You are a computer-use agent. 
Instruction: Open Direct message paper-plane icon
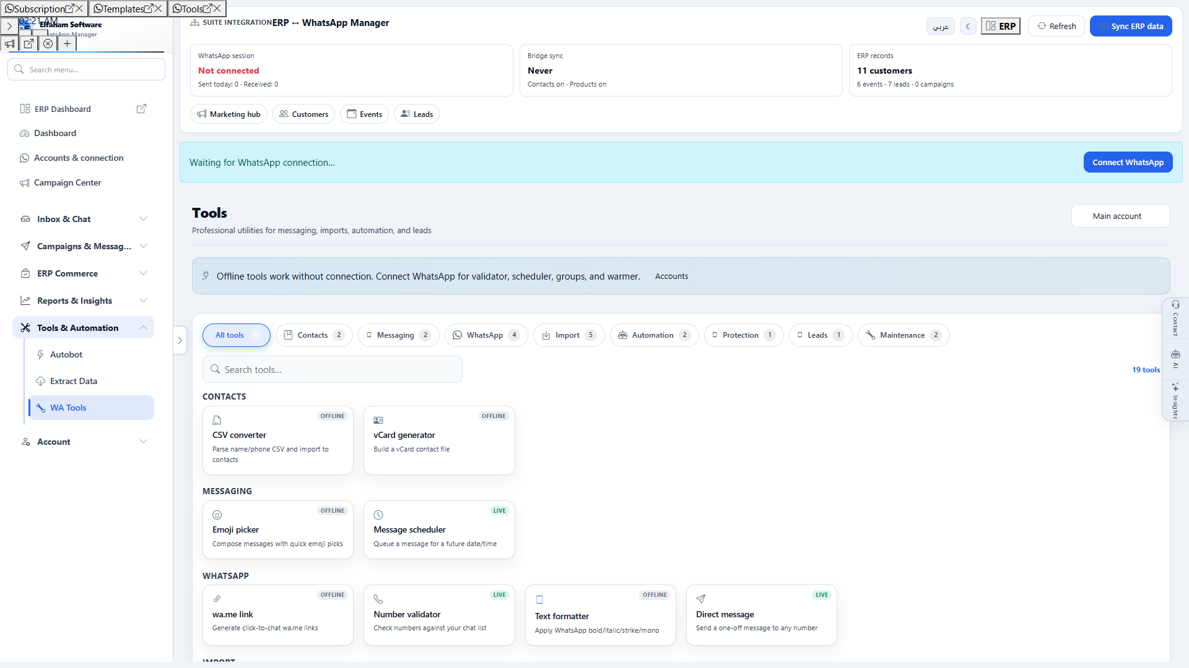coord(701,599)
